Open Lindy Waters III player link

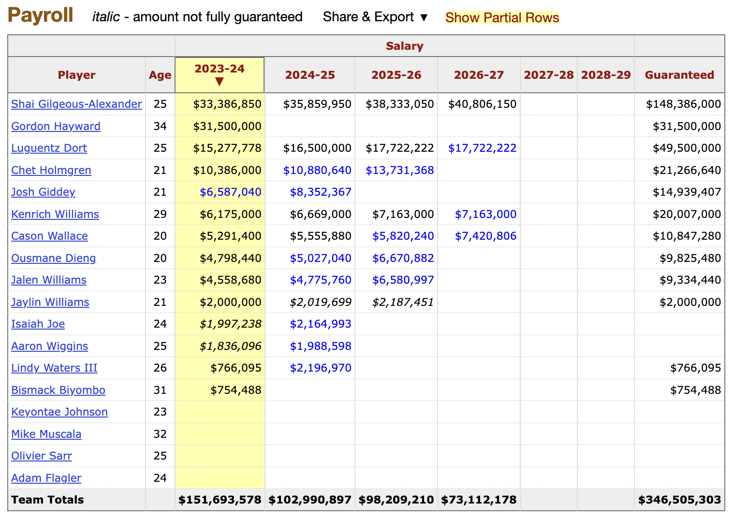tap(54, 368)
